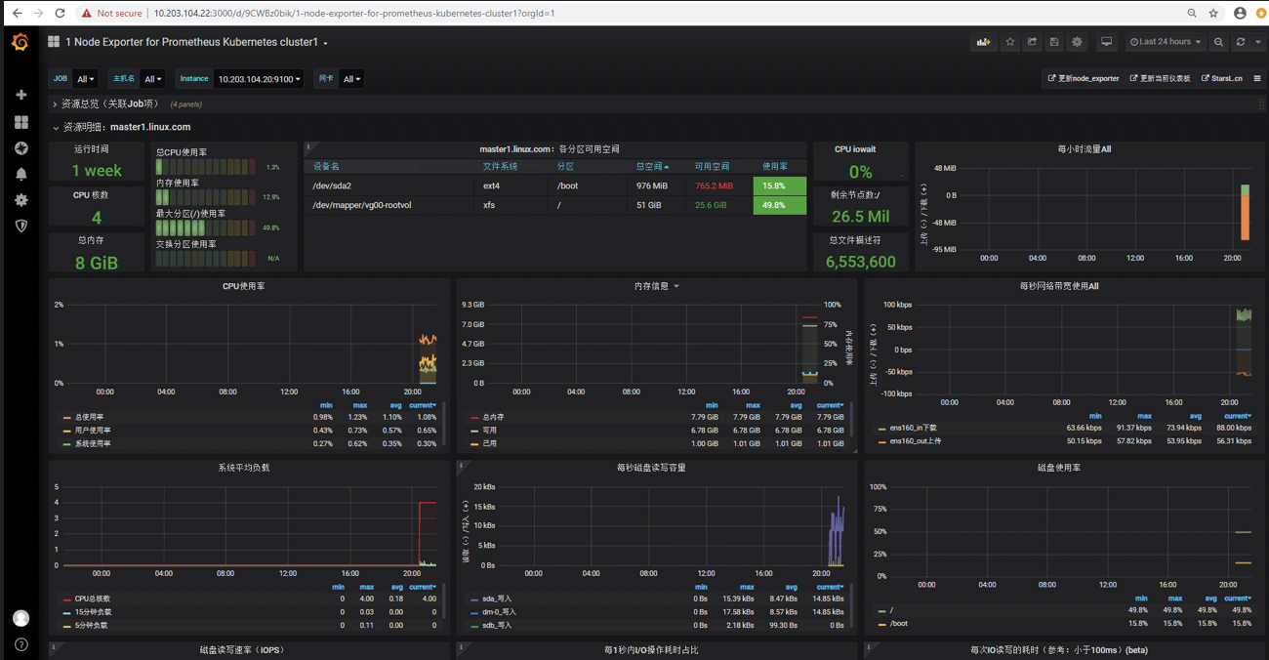Save the dashboard with the floppy icon
Viewport: 1269px width, 660px height.
(x=1054, y=42)
